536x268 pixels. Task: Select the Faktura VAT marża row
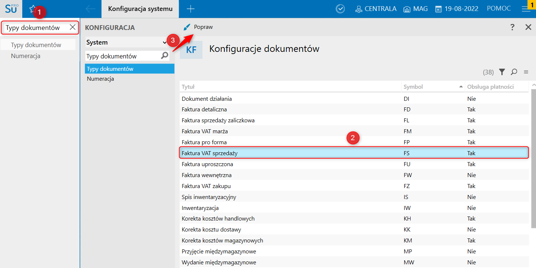354,131
